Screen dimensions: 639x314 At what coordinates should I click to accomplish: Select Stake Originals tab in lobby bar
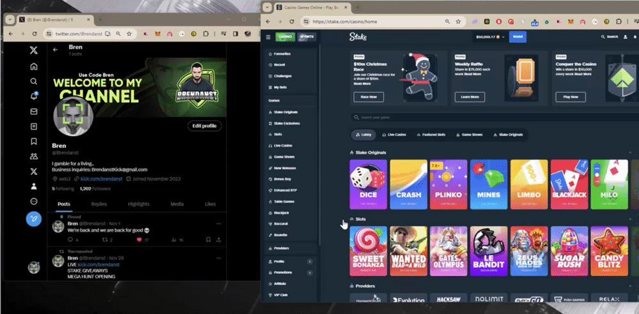[508, 135]
